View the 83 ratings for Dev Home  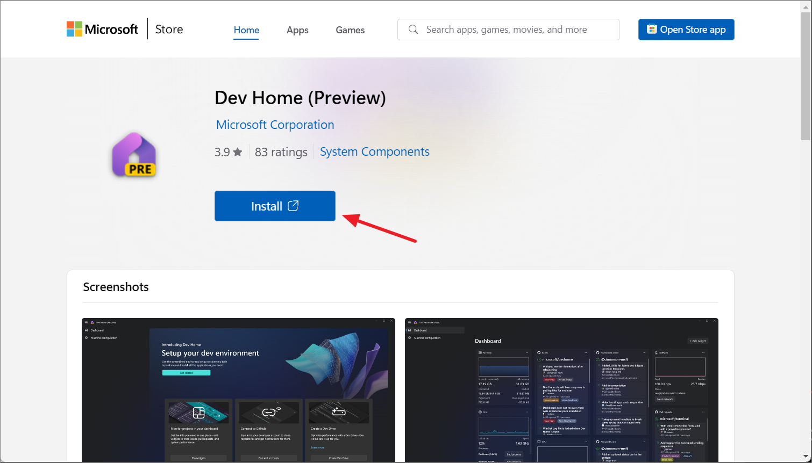pos(281,152)
